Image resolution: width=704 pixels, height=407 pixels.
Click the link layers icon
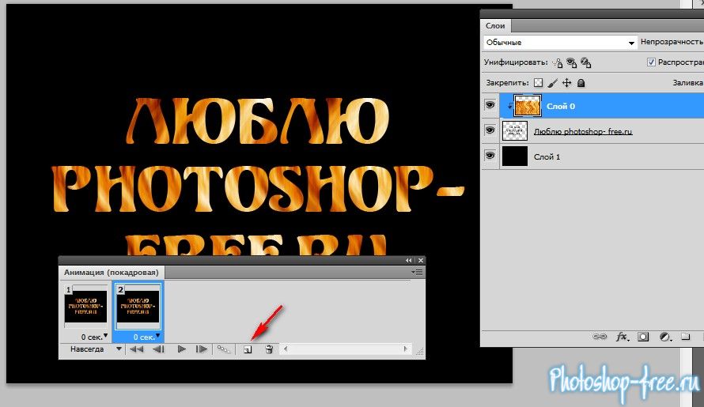[600, 337]
